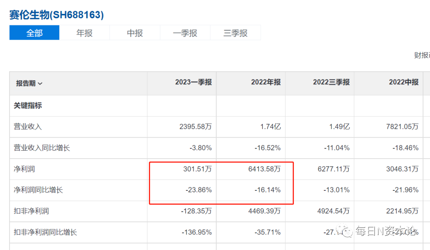Screen dimensions: 430x250
Task: Select the 三季报 tab
Action: 236,33
